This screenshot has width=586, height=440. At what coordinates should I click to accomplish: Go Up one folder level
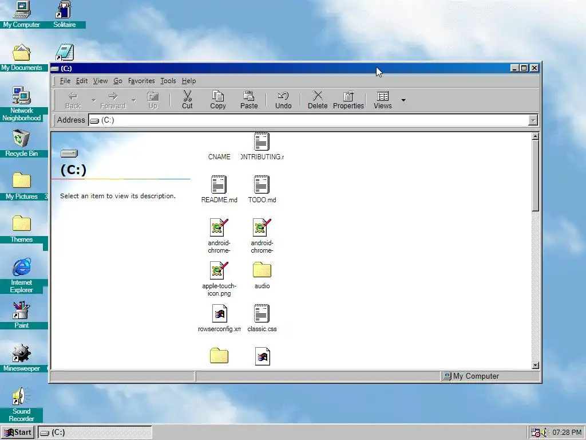click(153, 100)
